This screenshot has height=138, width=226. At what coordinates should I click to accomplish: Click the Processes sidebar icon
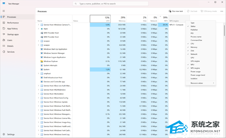pos(4,17)
